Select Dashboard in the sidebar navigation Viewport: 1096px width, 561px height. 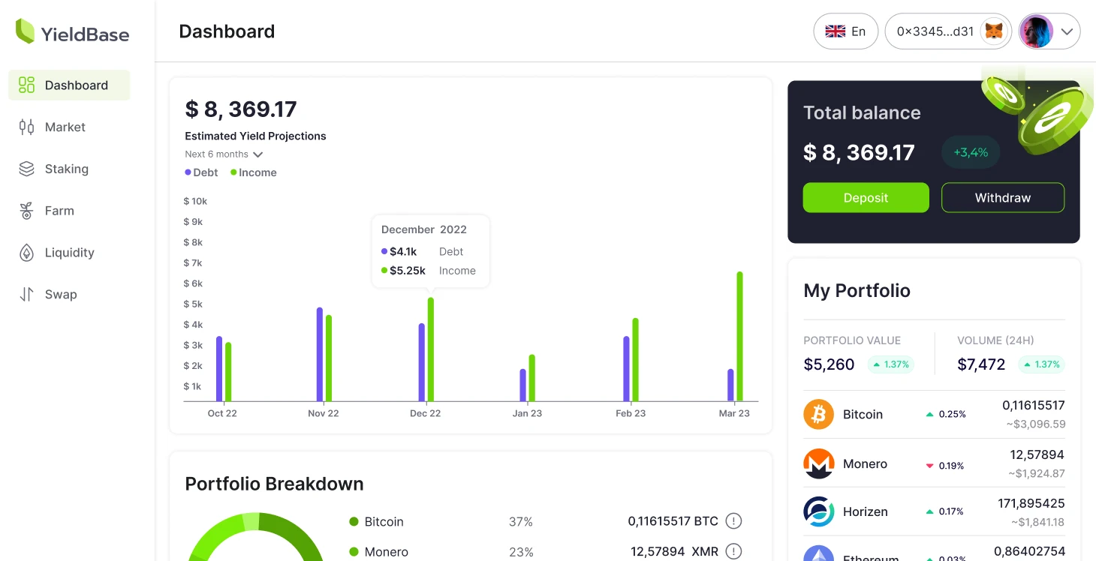click(68, 85)
